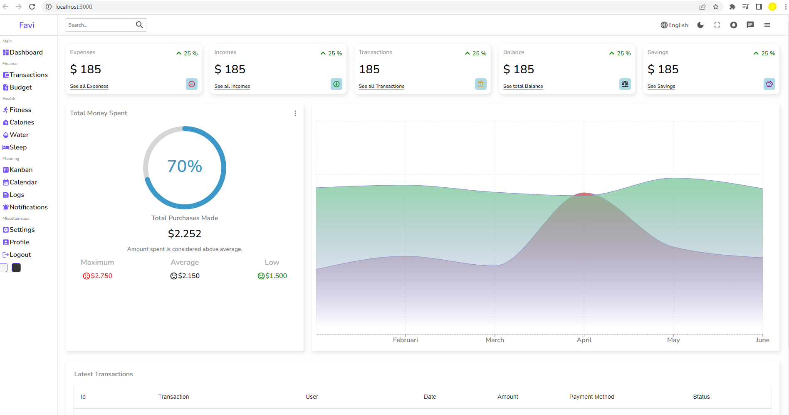Select the Dashboard sidebar icon
Screen dimensions: 789x415
[5, 52]
